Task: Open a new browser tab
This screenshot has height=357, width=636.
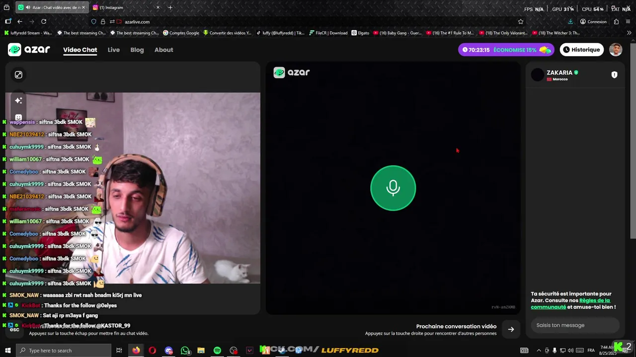Action: tap(170, 7)
